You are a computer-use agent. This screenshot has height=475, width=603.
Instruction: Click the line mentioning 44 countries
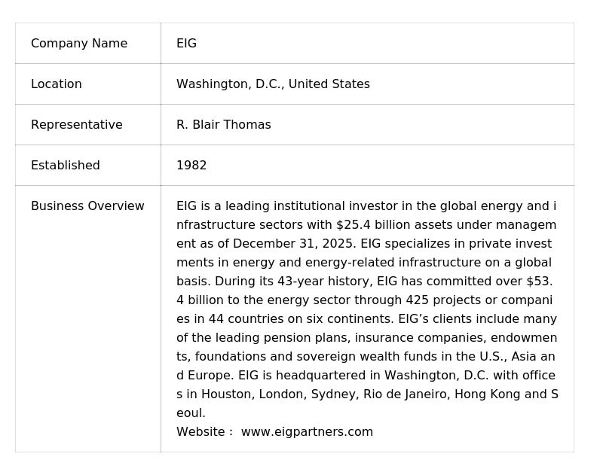[x=366, y=319]
